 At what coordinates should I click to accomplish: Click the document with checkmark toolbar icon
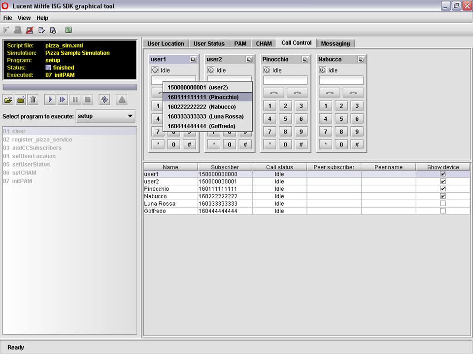tap(41, 30)
